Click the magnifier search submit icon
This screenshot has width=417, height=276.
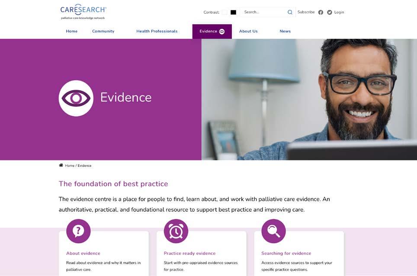(290, 12)
